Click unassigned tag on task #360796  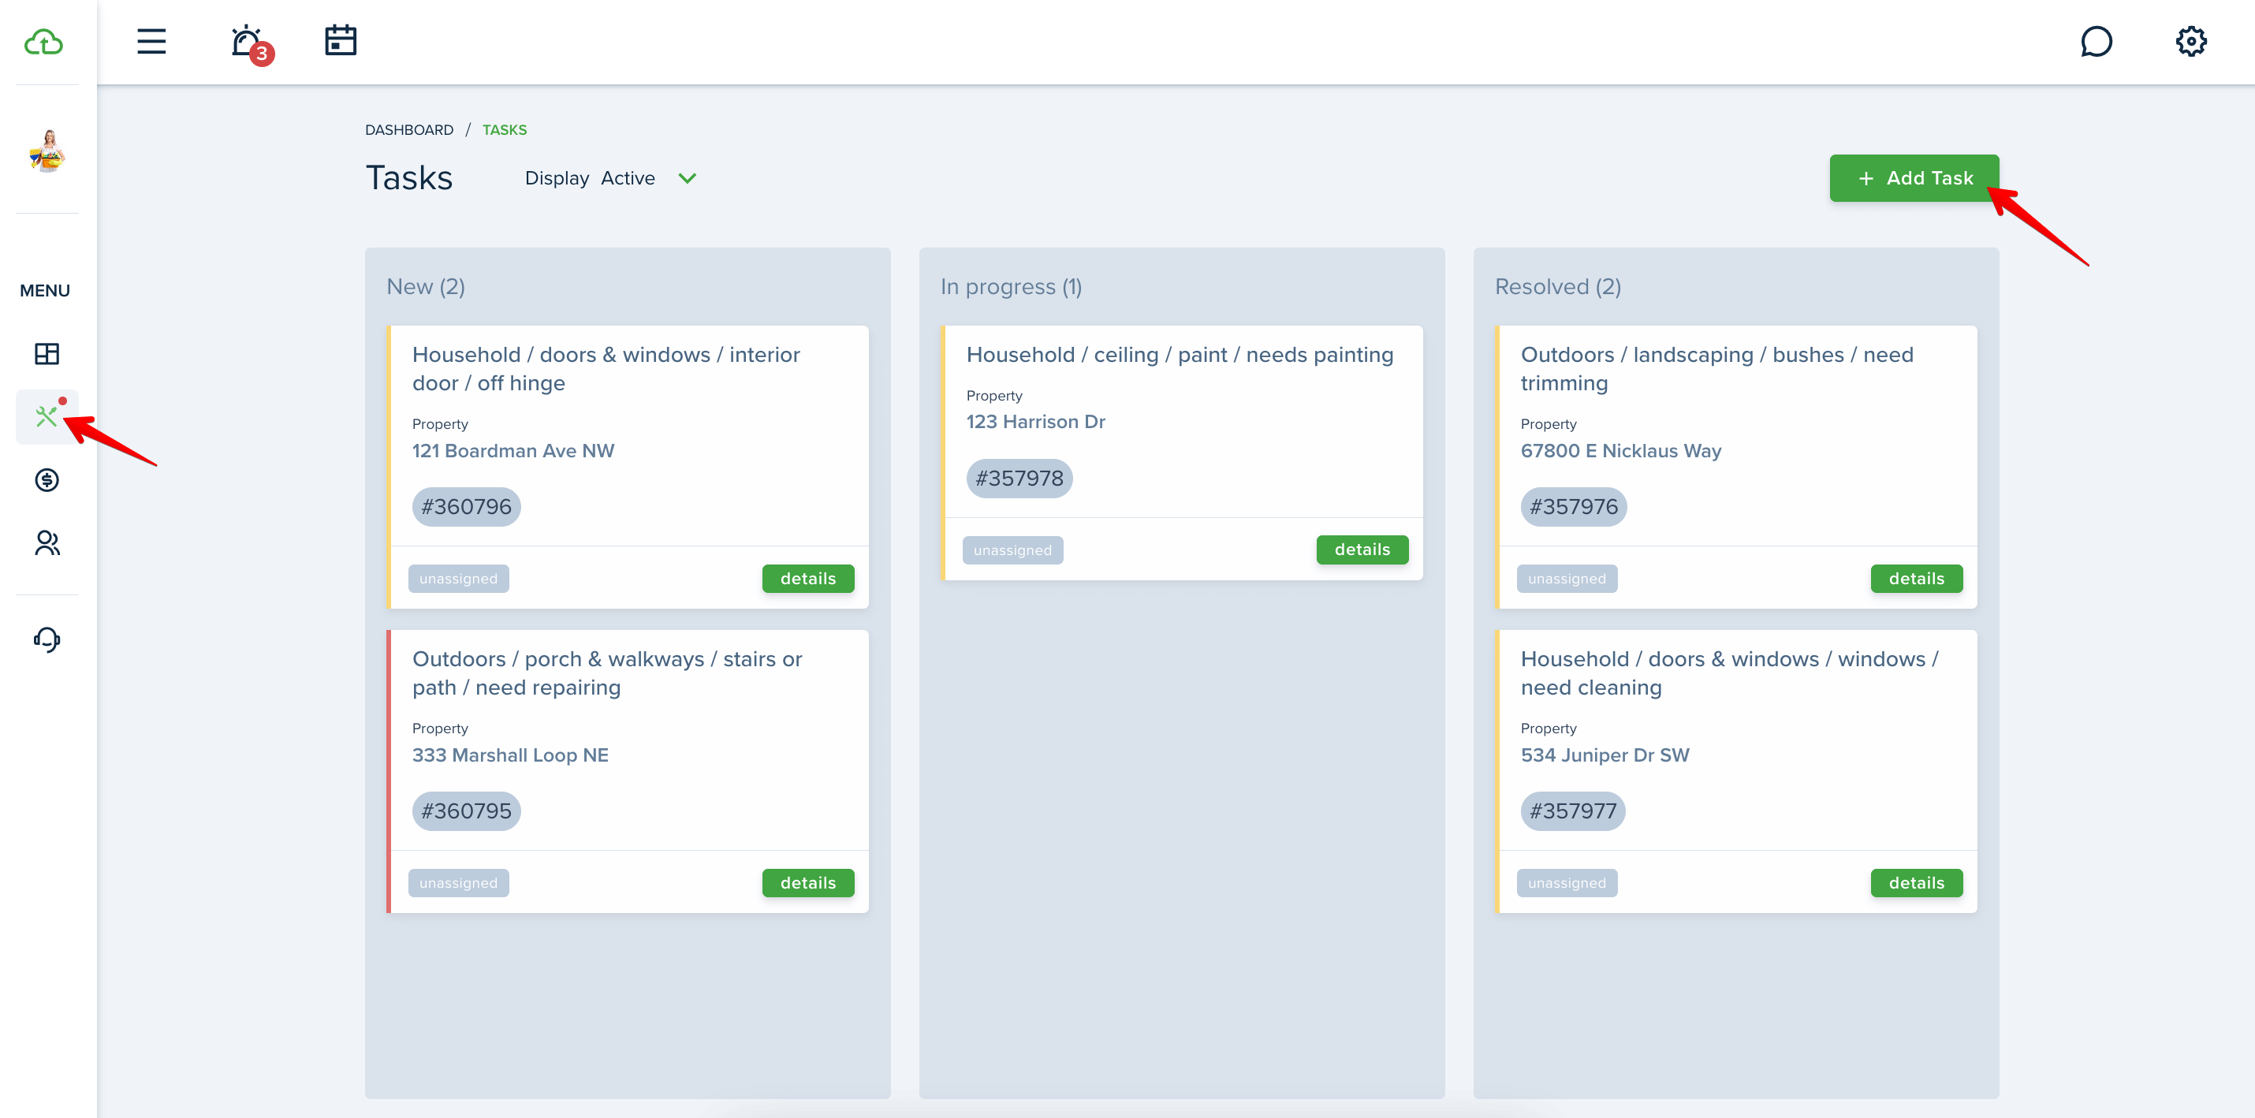[458, 579]
